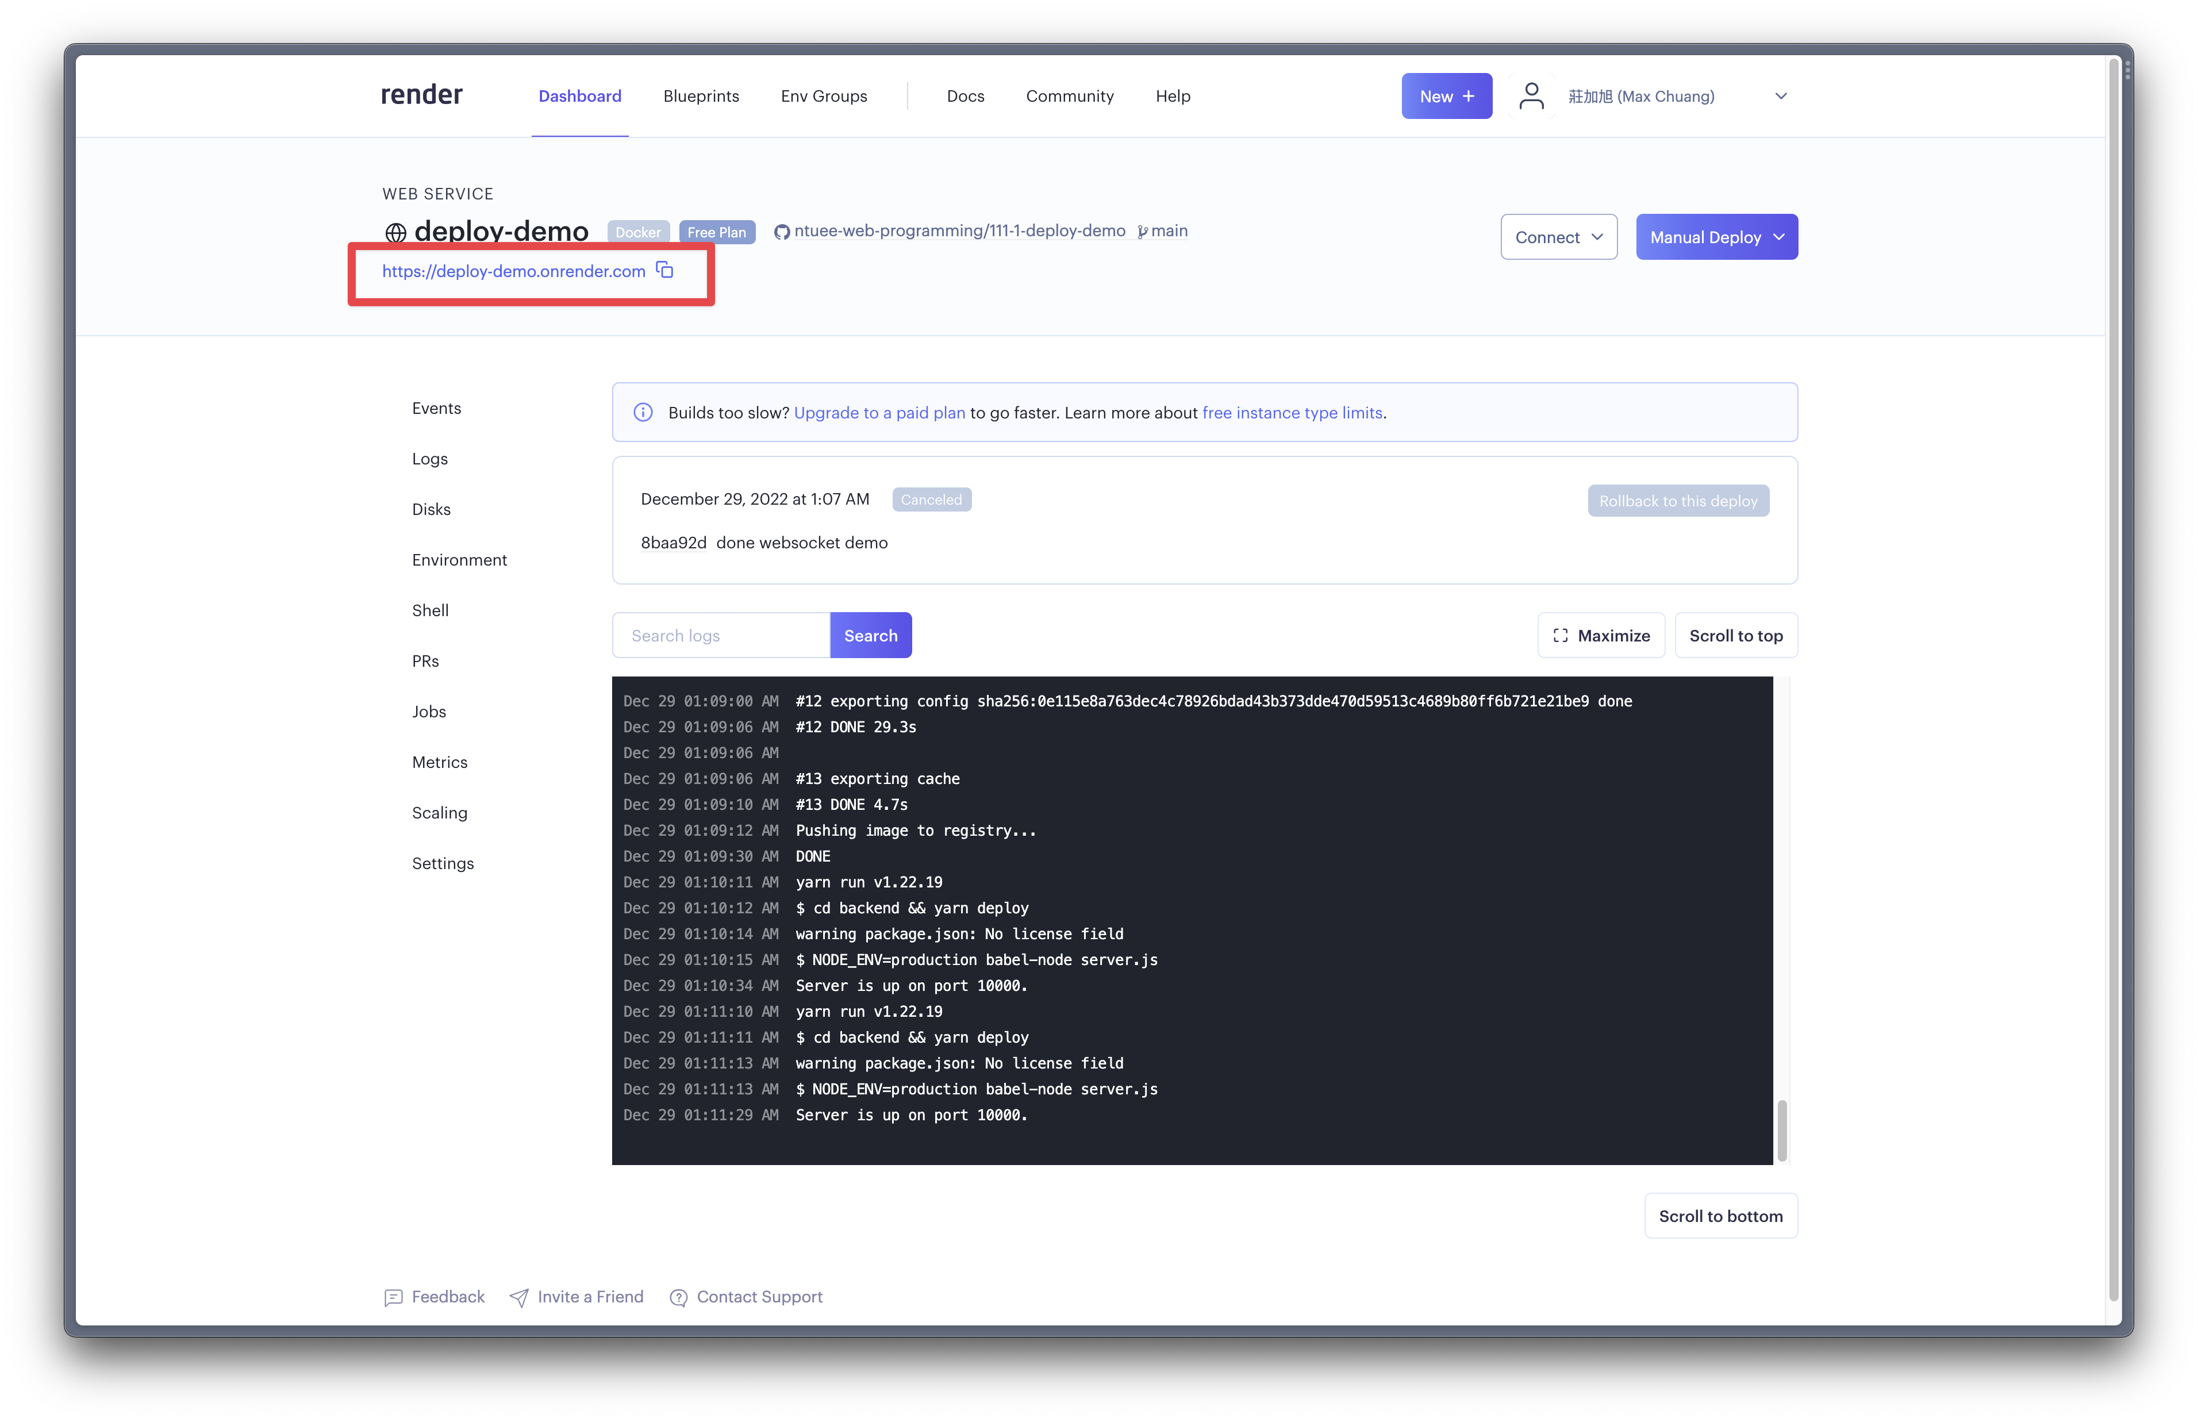Click the Metrics sidebar tab item
The height and width of the screenshot is (1422, 2198).
pos(440,760)
